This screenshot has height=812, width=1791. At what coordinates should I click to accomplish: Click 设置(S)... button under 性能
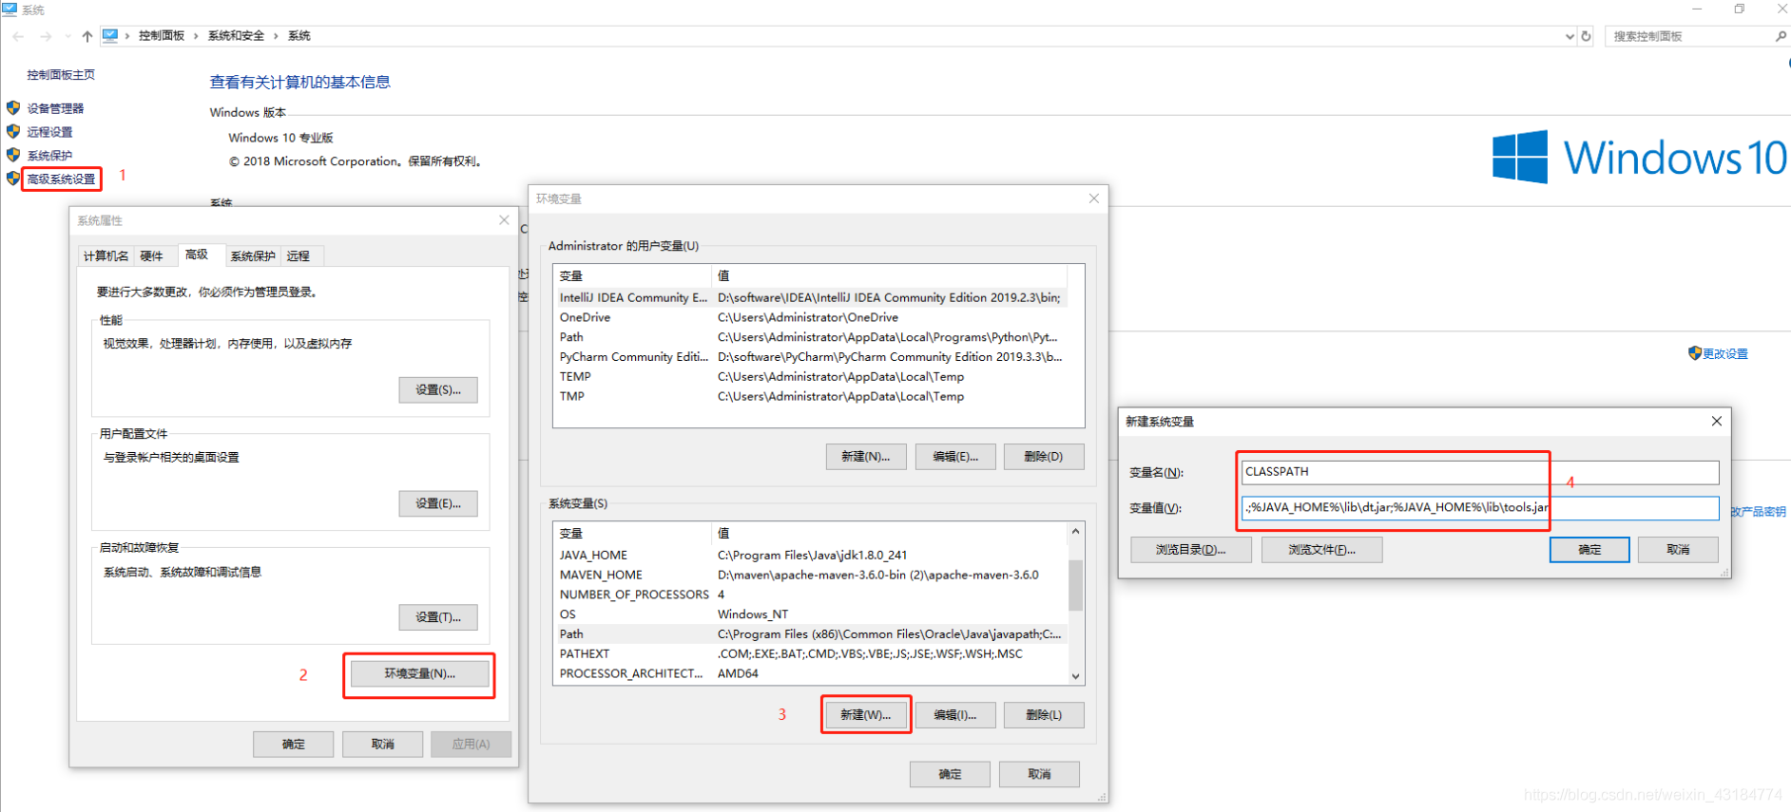coord(438,389)
